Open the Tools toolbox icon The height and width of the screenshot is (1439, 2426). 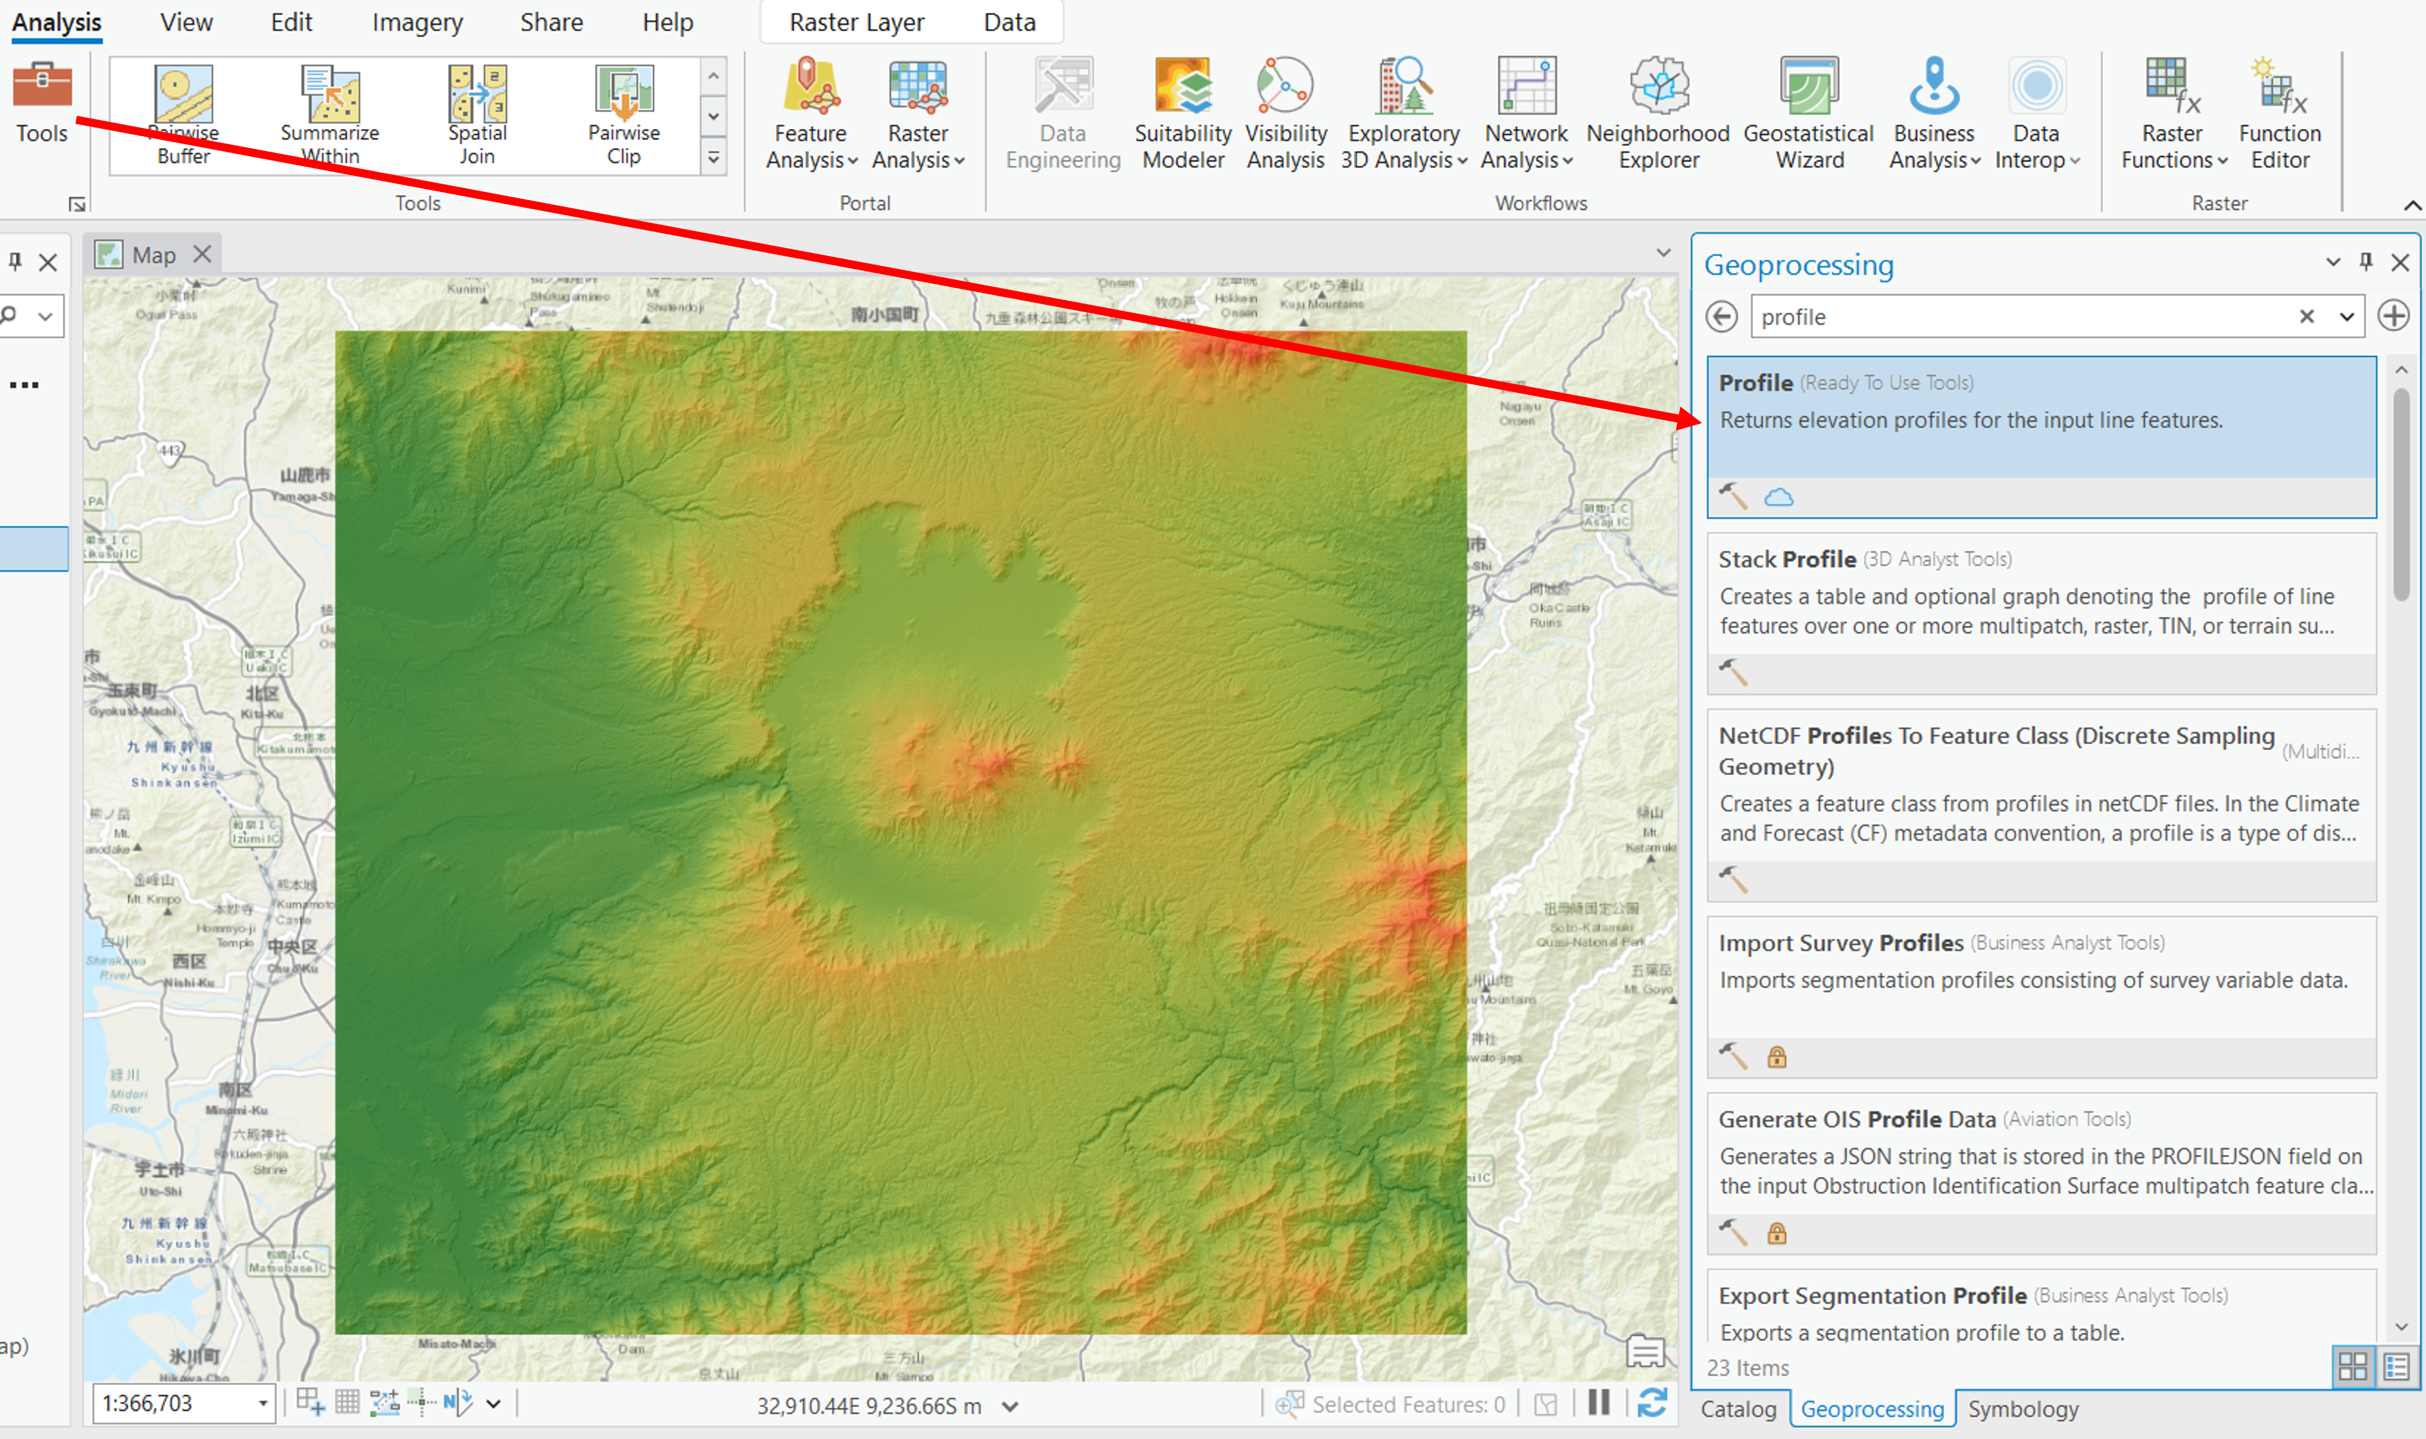click(42, 102)
